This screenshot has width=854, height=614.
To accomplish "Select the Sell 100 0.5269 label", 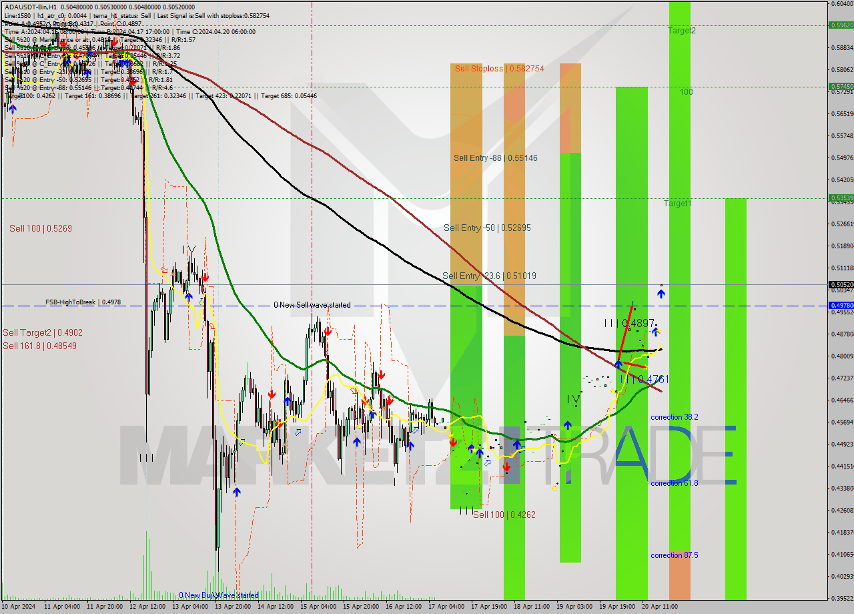I will [41, 228].
